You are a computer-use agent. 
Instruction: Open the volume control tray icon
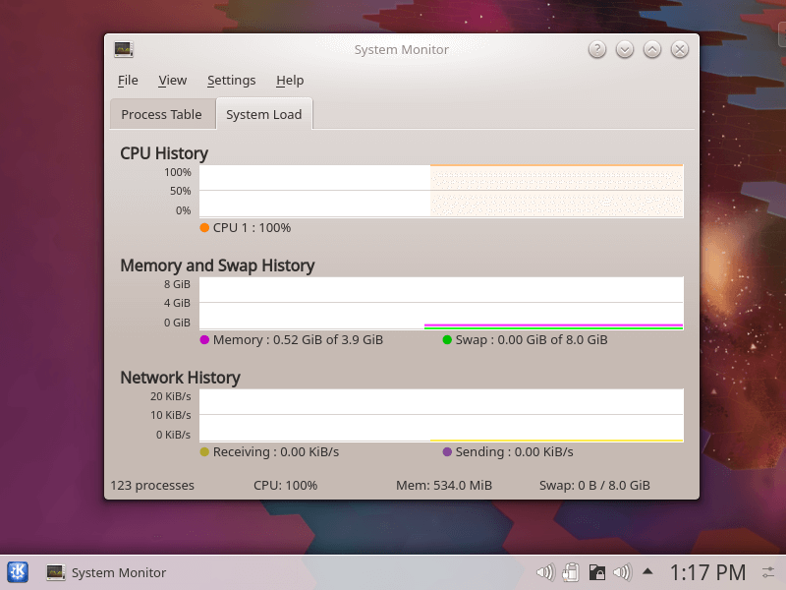pyautogui.click(x=545, y=571)
